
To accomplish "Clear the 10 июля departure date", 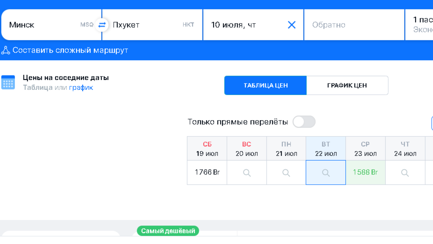I will click(x=292, y=25).
